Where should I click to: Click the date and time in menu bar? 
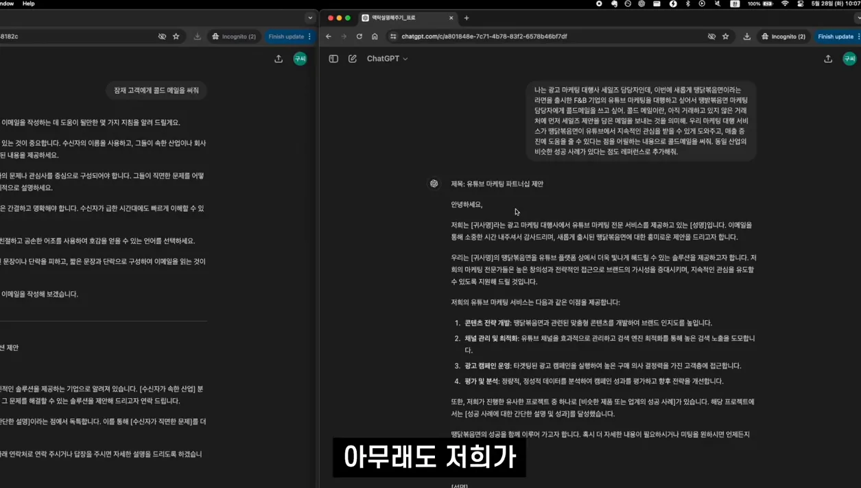(x=836, y=3)
